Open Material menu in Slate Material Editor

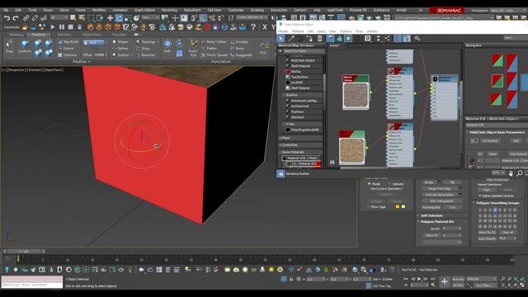(298, 31)
